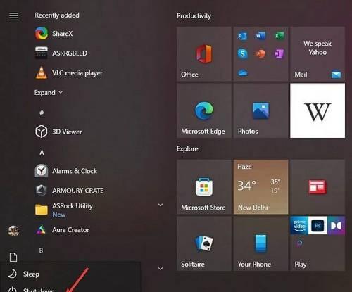Click the Explore group header
Screen dimensions: 352x292
tap(187, 148)
